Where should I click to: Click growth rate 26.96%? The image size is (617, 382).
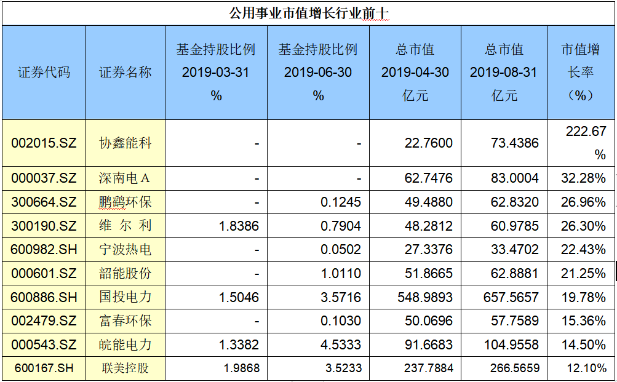pyautogui.click(x=583, y=202)
